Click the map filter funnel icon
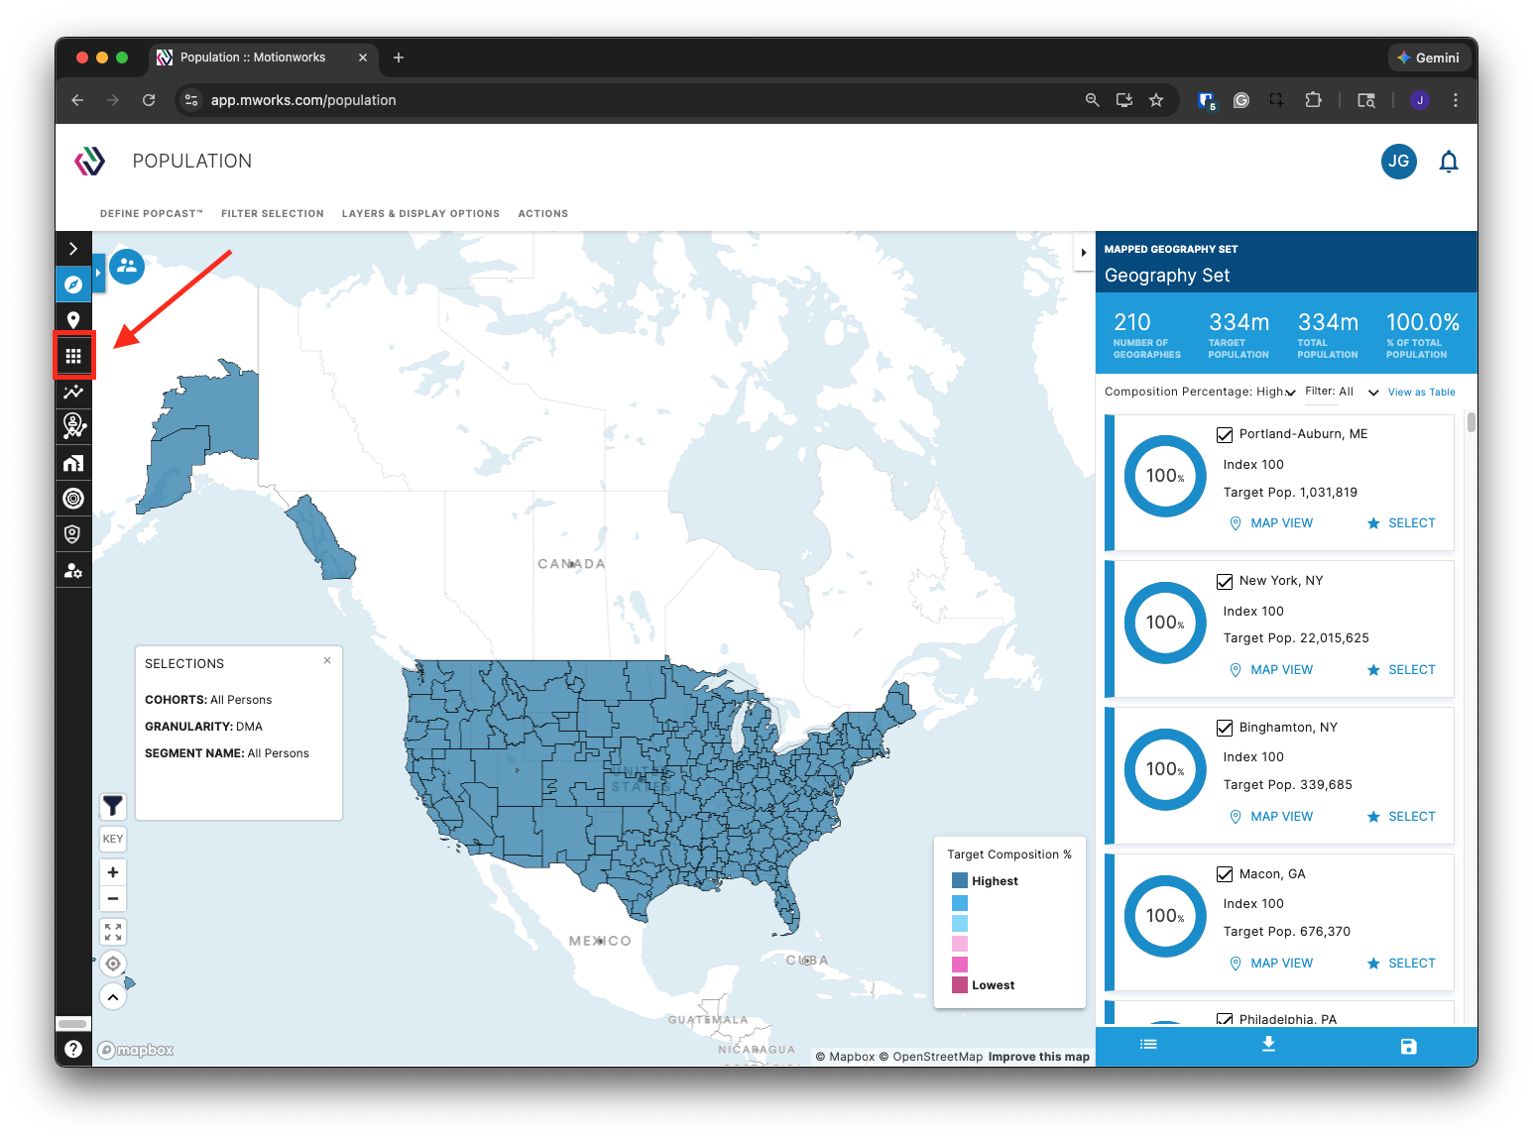This screenshot has width=1533, height=1140. (x=113, y=806)
